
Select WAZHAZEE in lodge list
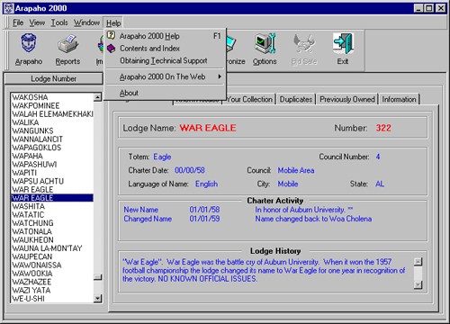[52, 282]
